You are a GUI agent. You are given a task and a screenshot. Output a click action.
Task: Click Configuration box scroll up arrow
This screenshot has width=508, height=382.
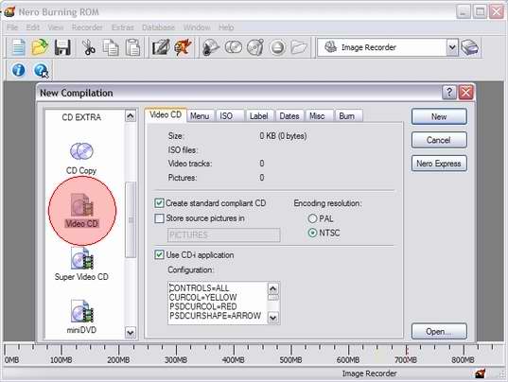click(273, 288)
